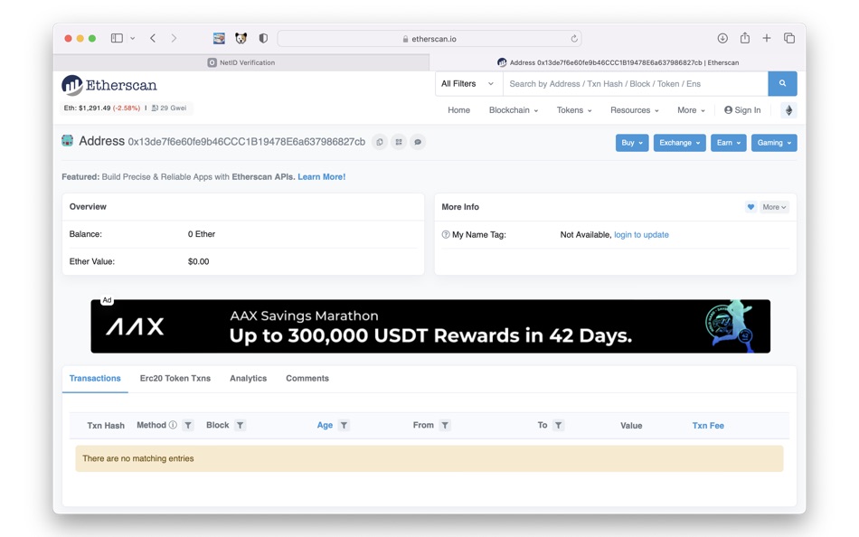The height and width of the screenshot is (537, 859).
Task: Click the address identicon avatar
Action: pos(68,141)
